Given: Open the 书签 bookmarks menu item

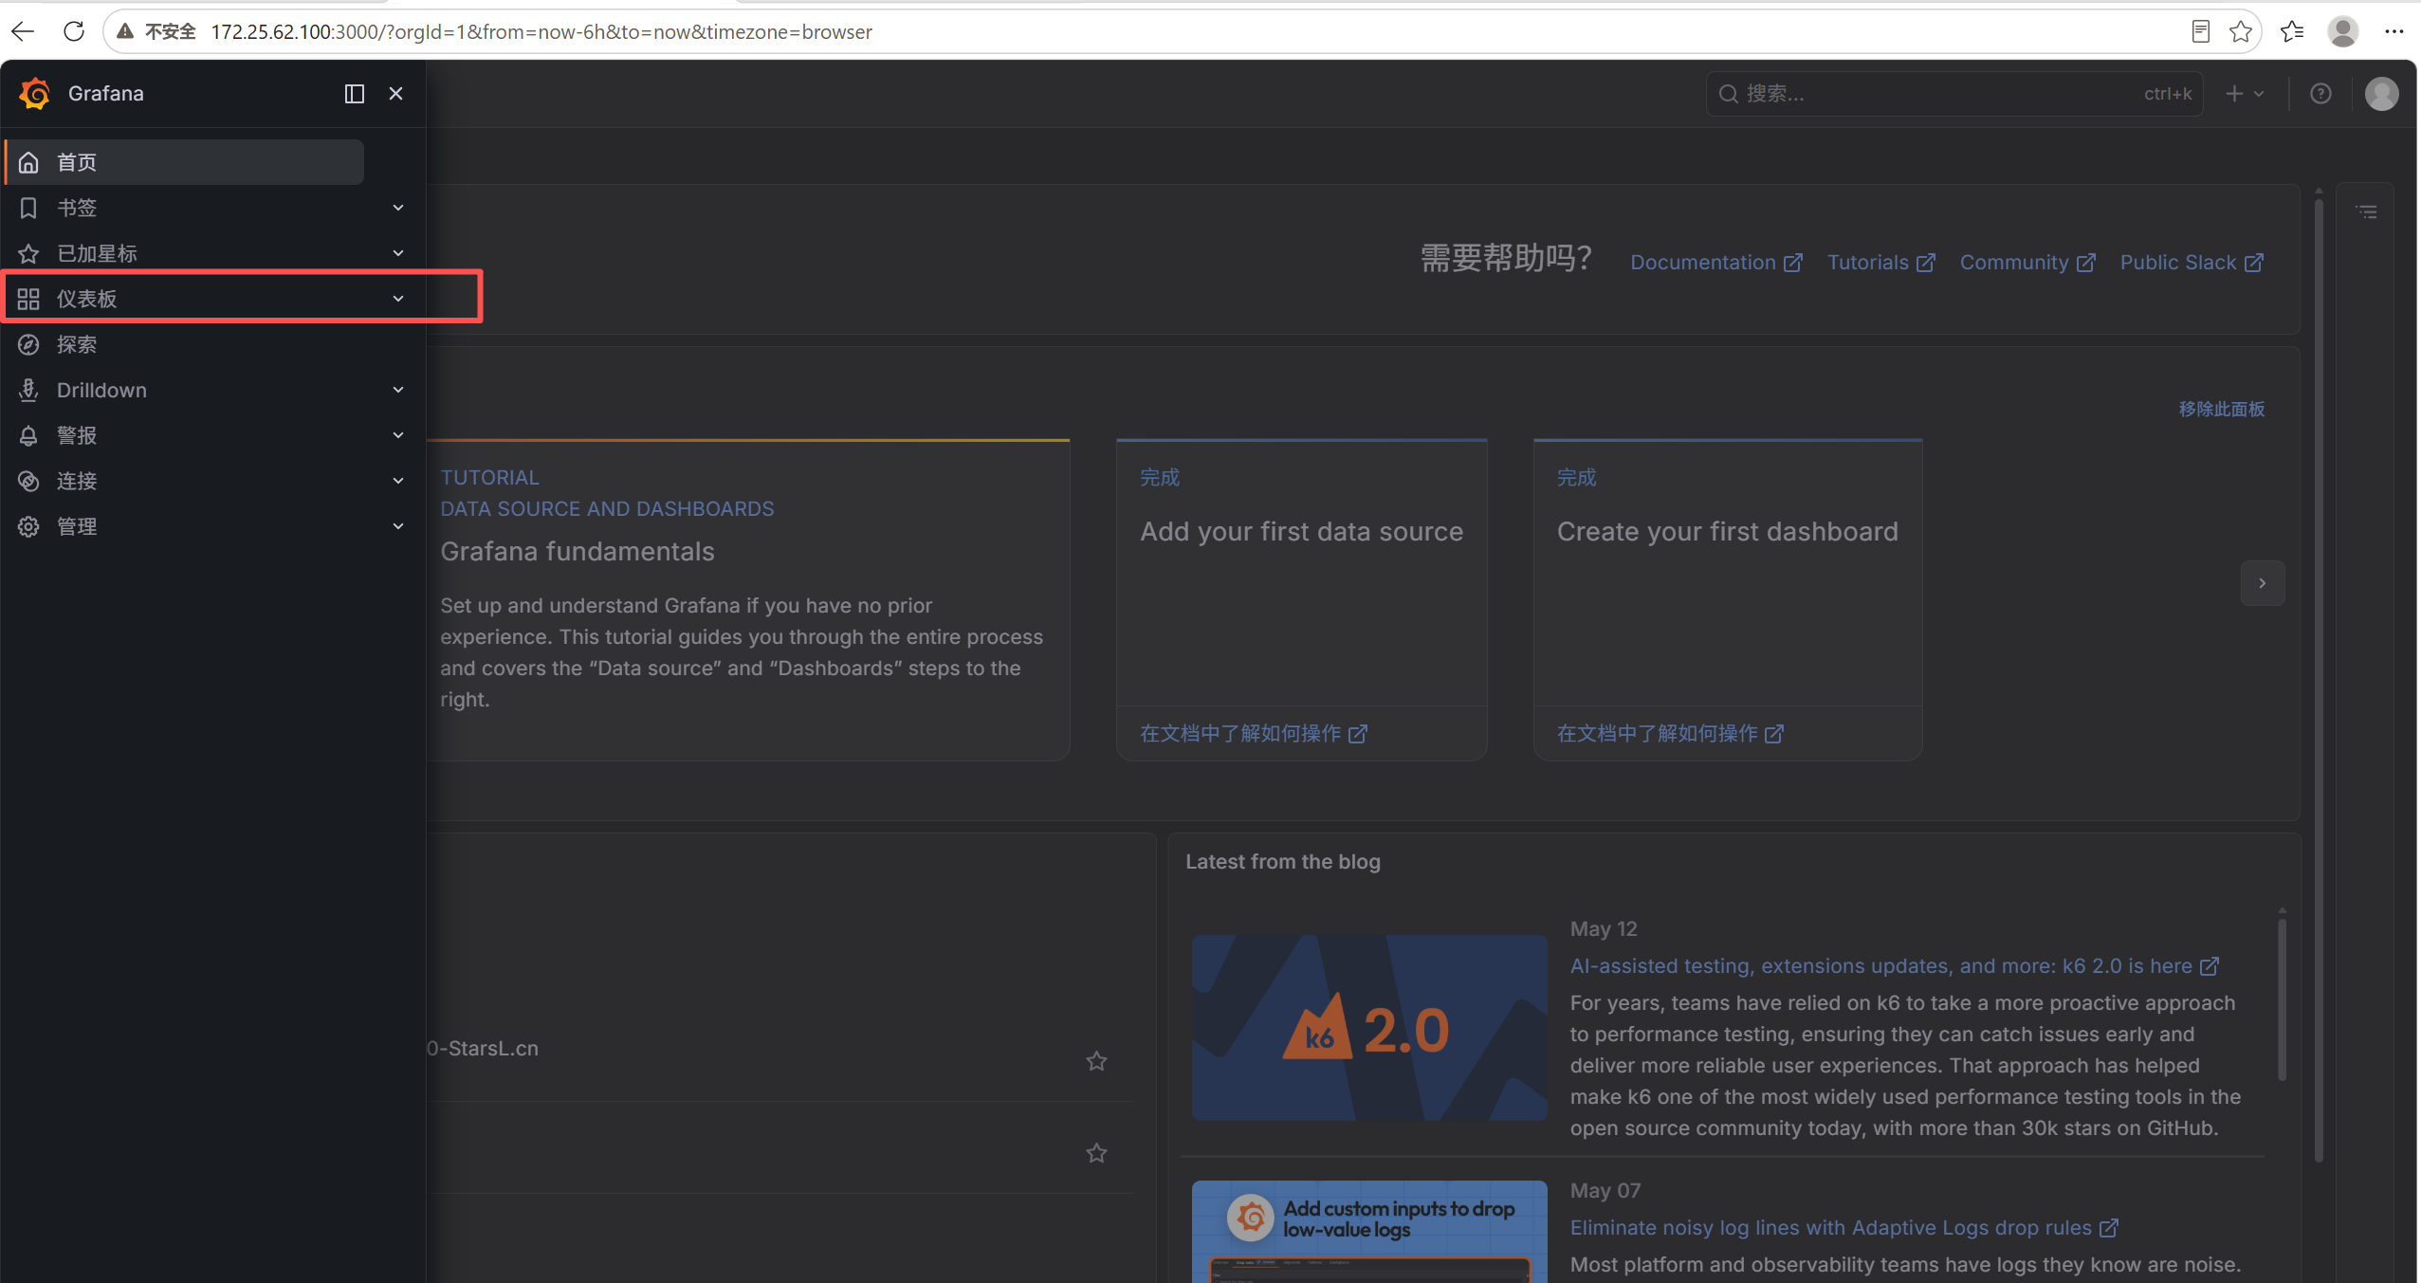Looking at the screenshot, I should (x=77, y=208).
